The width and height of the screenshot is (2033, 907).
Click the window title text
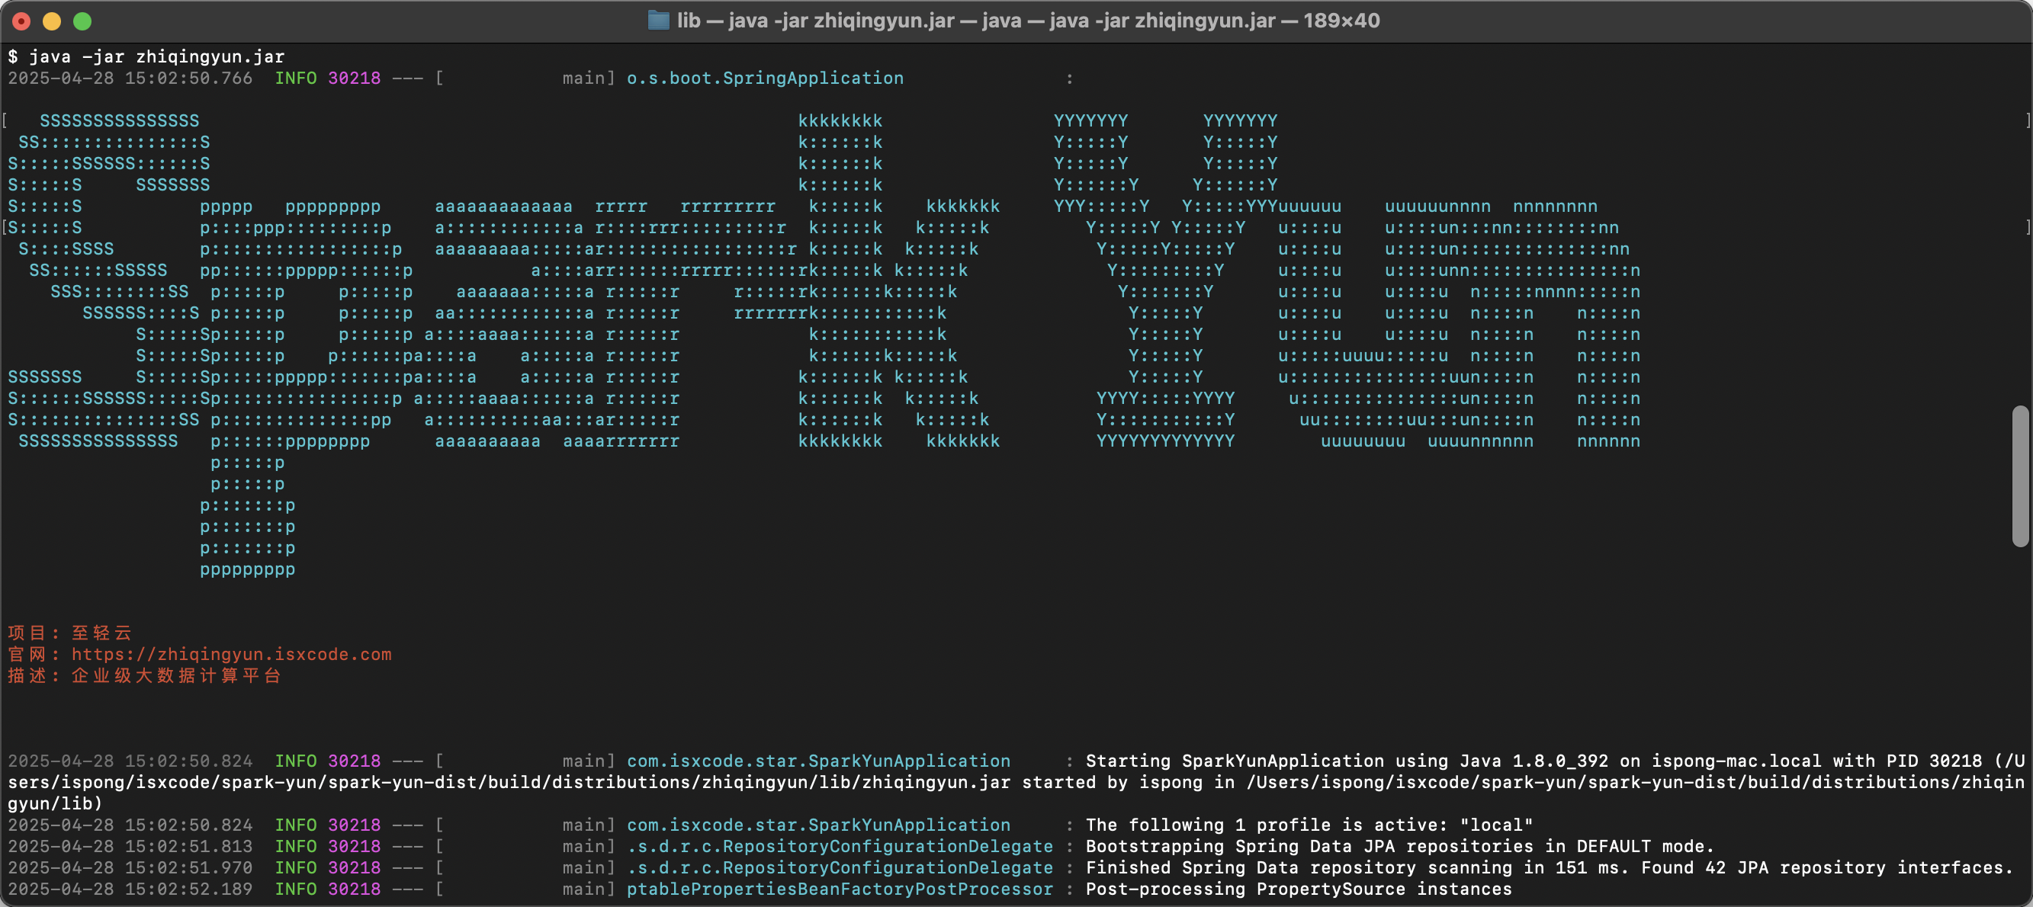pyautogui.click(x=1027, y=21)
